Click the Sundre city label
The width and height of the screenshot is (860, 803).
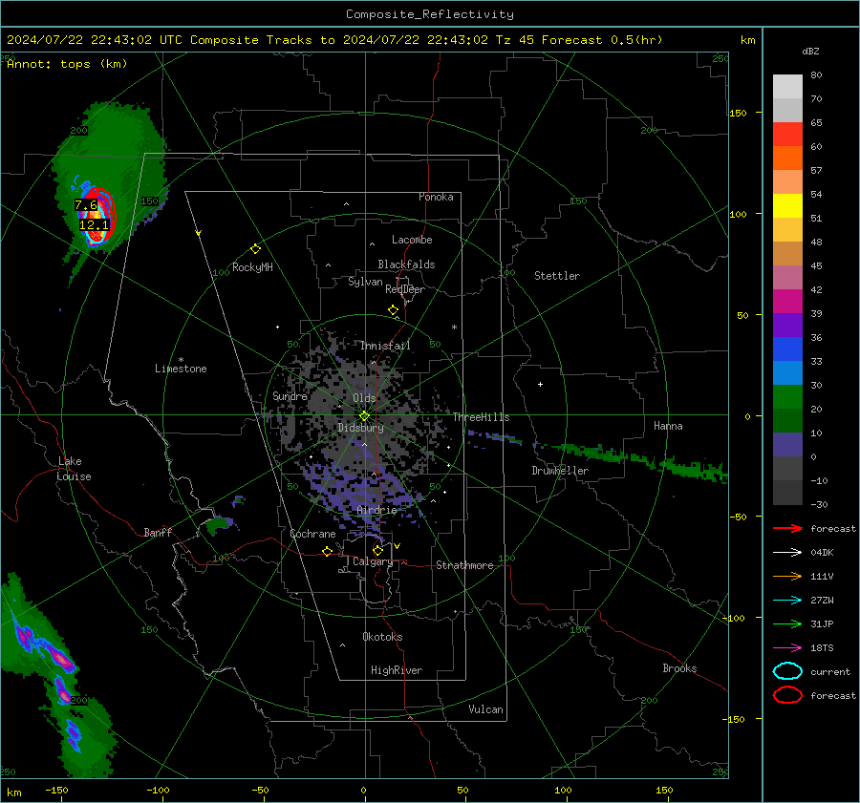[x=290, y=396]
